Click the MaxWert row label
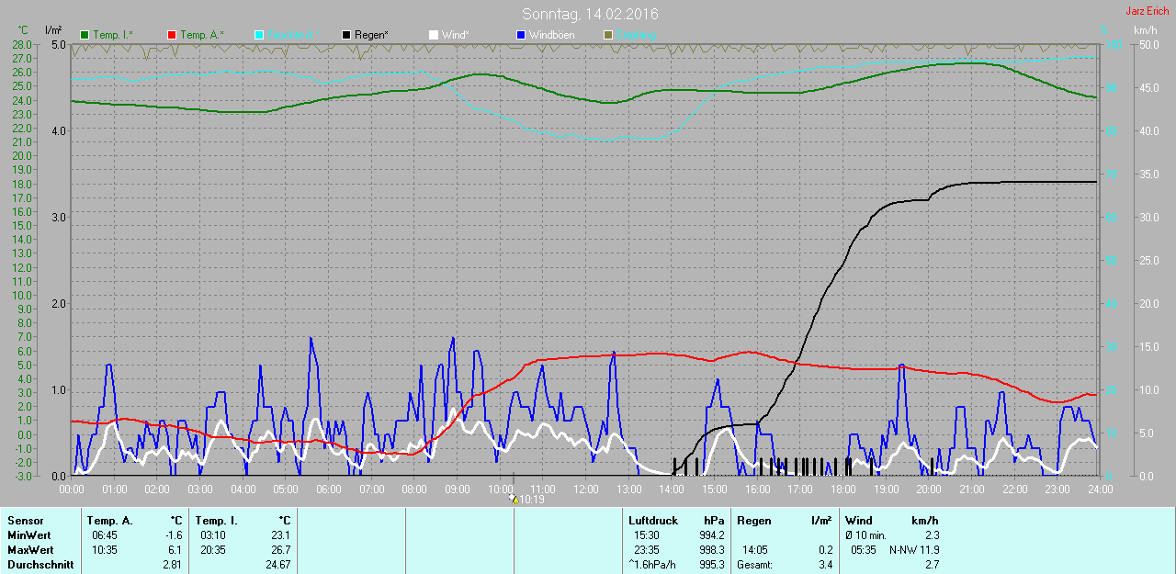Viewport: 1176px width, 574px height. (x=29, y=550)
